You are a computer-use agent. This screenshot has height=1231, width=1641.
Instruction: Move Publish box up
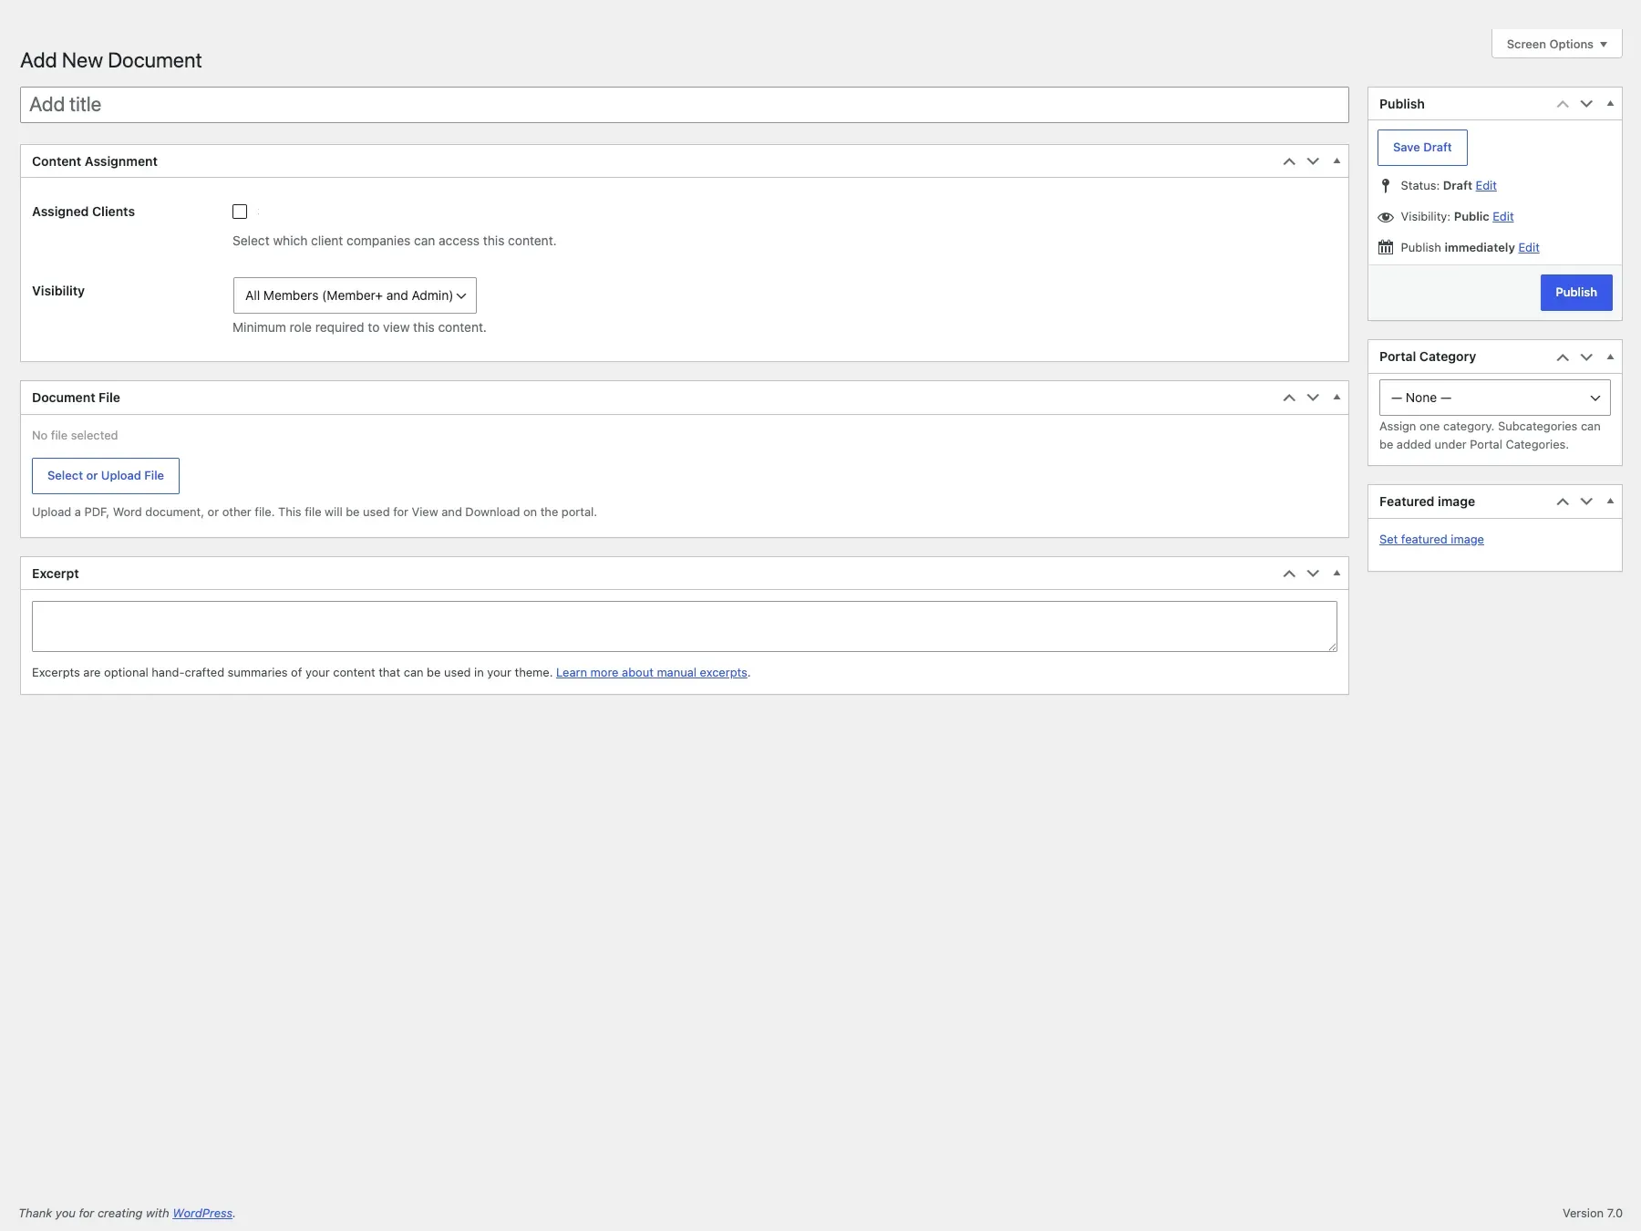1563,104
